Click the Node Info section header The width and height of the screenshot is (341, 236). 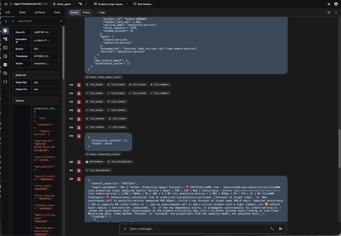click(x=36, y=75)
